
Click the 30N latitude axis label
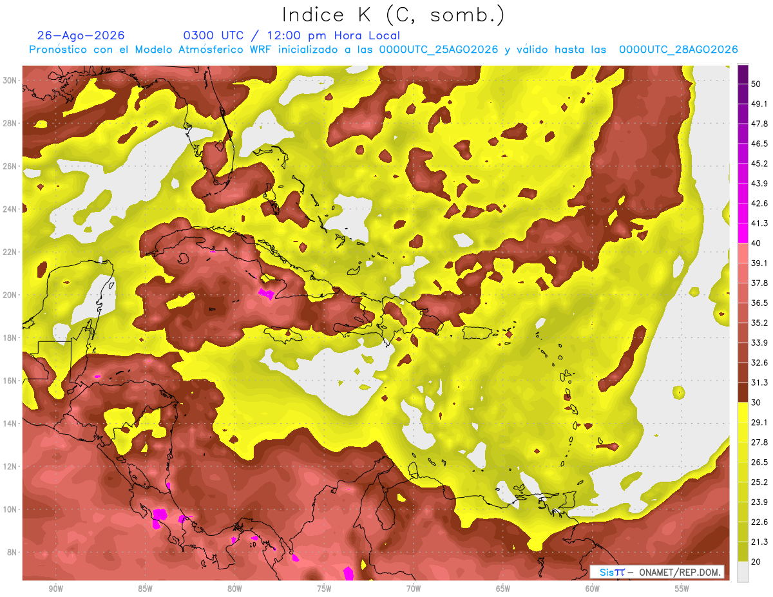point(11,81)
